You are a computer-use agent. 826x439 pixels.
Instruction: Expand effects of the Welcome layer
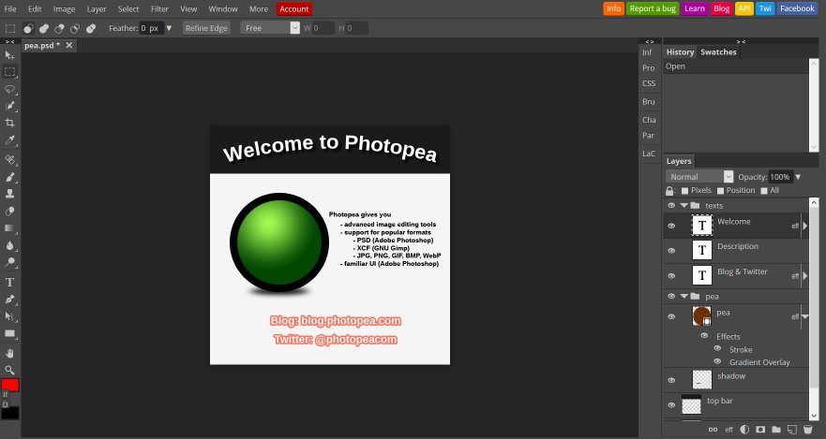805,227
